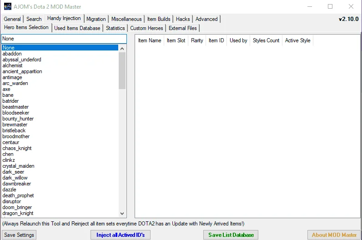This screenshot has width=362, height=240.
Task: Select the Handy Injection tab
Action: pyautogui.click(x=64, y=18)
